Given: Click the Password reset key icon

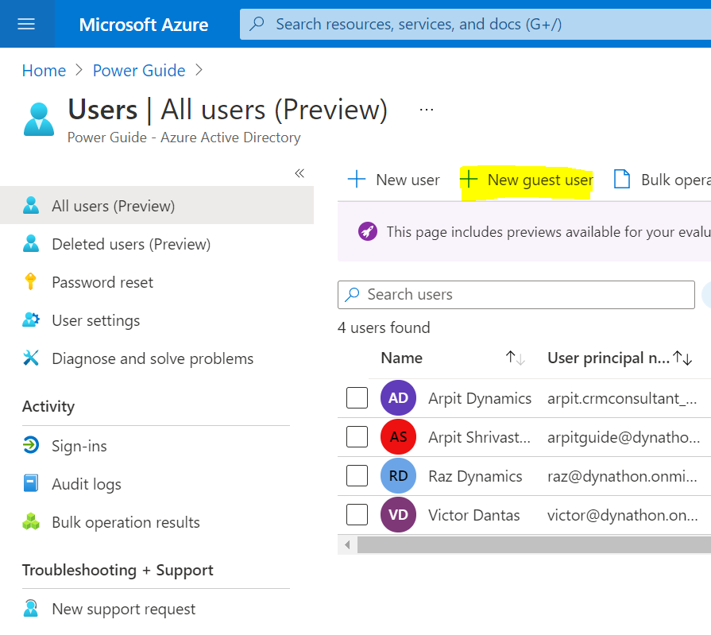Looking at the screenshot, I should coord(31,282).
